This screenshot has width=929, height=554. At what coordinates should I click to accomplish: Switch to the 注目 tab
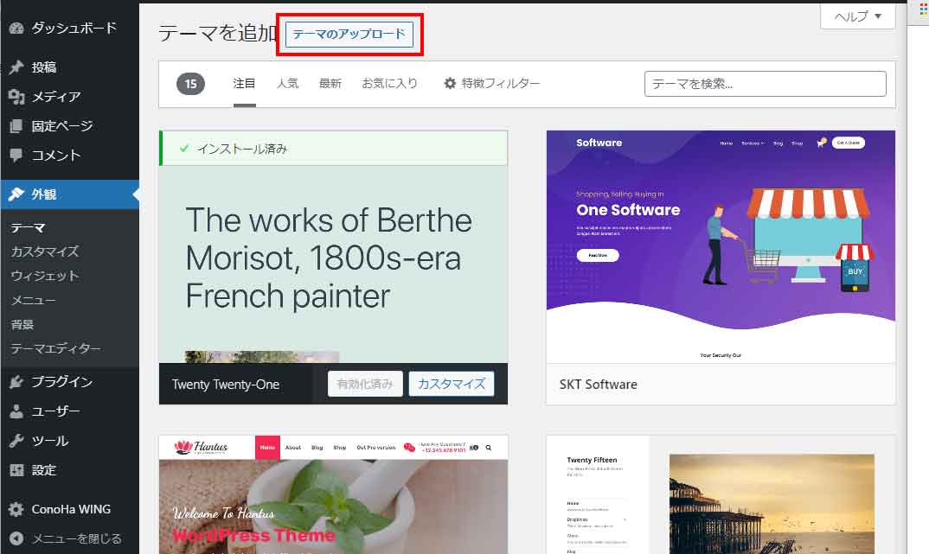[244, 84]
